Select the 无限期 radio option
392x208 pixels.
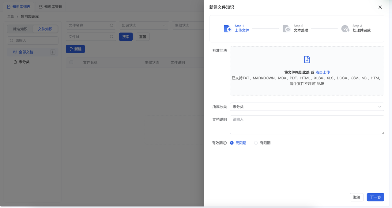point(232,143)
